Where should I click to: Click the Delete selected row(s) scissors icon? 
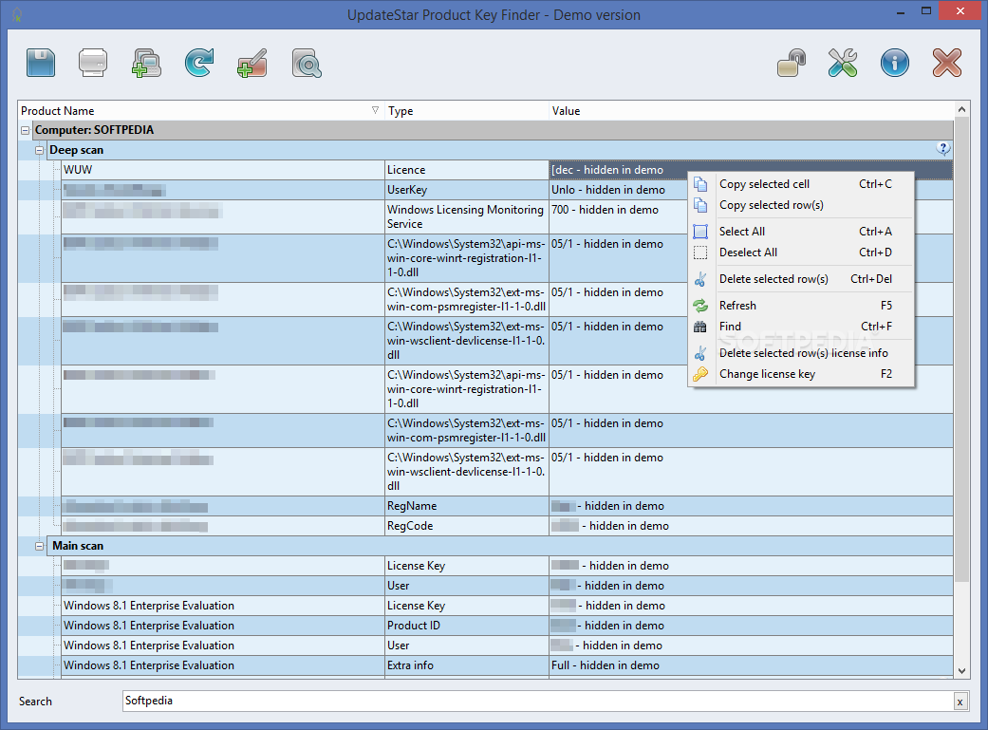coord(700,279)
